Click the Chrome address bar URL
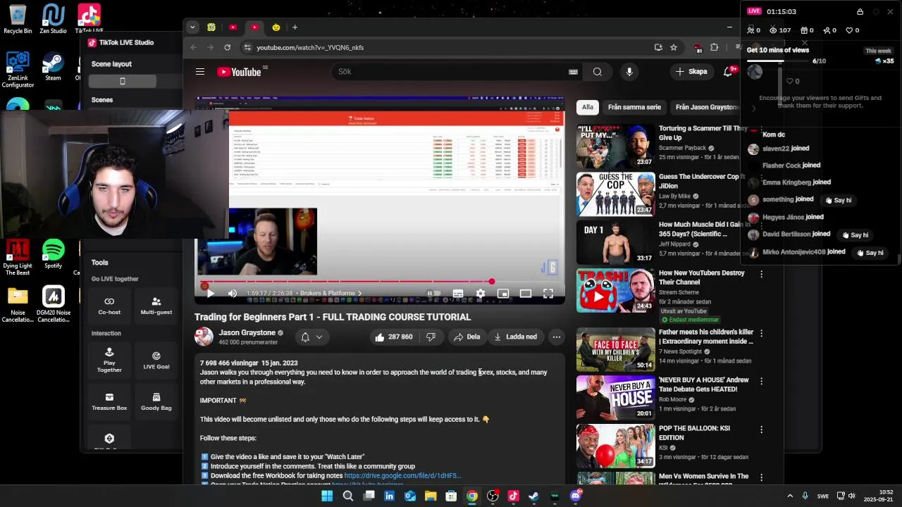902x507 pixels. 310,48
